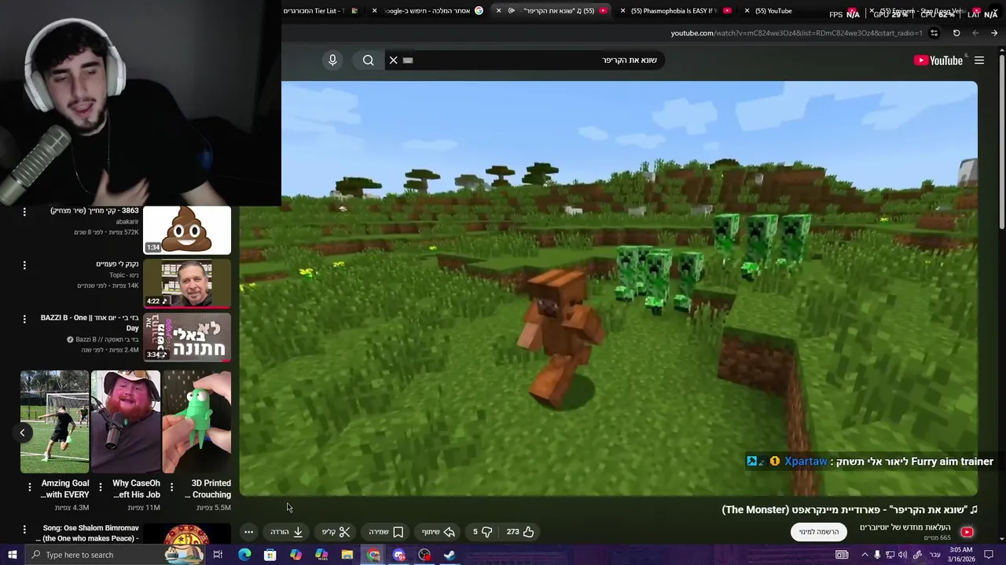The height and width of the screenshot is (565, 1006).
Task: Open the more actions three-dot button under the video
Action: point(248,532)
